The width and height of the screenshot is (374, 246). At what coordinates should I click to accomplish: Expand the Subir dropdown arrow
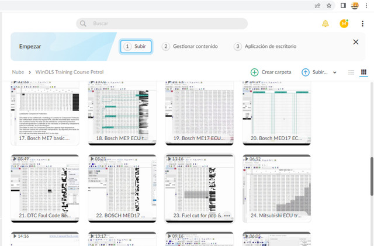(x=335, y=72)
